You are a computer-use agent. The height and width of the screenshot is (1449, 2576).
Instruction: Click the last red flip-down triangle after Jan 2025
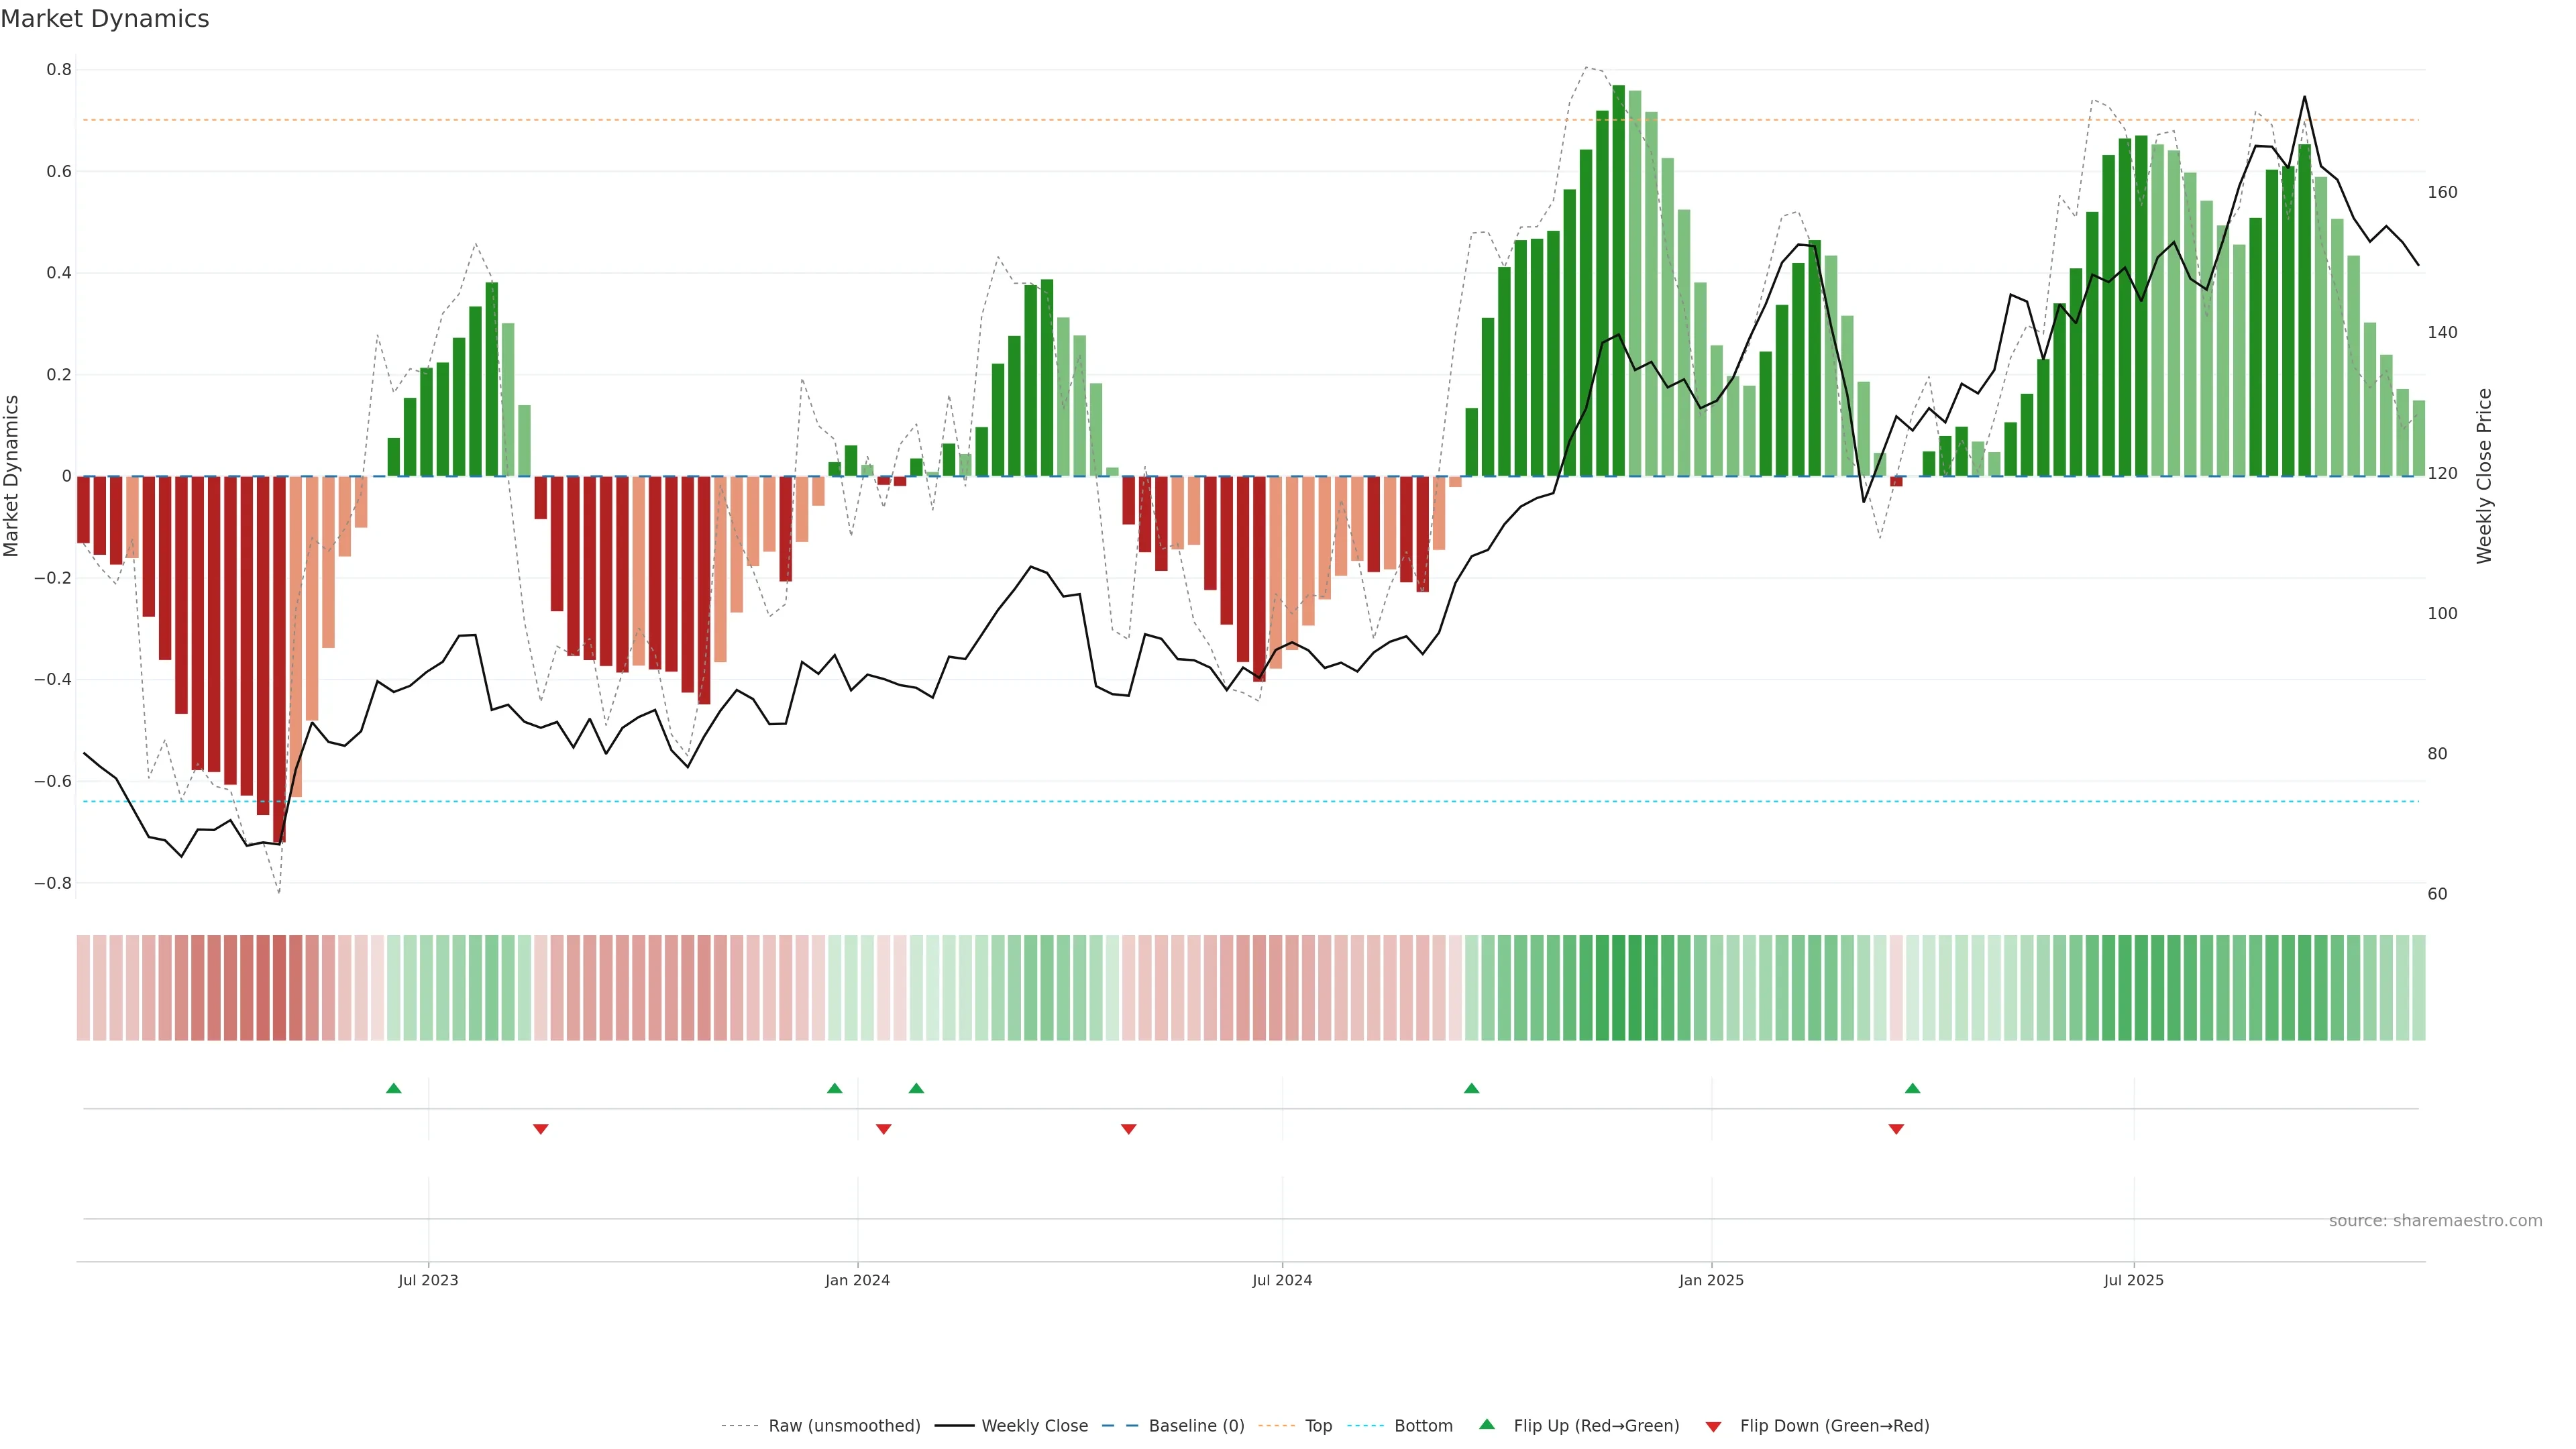click(1896, 1129)
